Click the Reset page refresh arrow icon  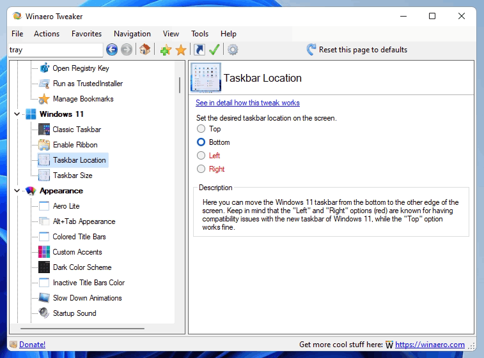click(x=311, y=49)
